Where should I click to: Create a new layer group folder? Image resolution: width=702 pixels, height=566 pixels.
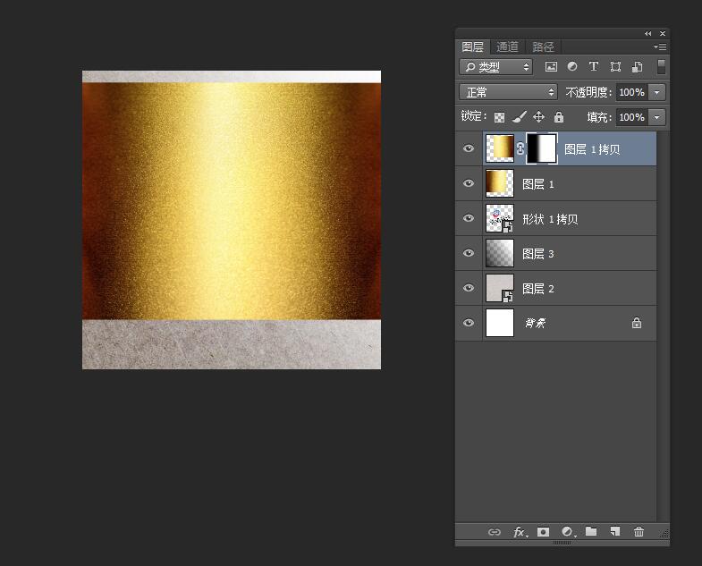pyautogui.click(x=591, y=532)
